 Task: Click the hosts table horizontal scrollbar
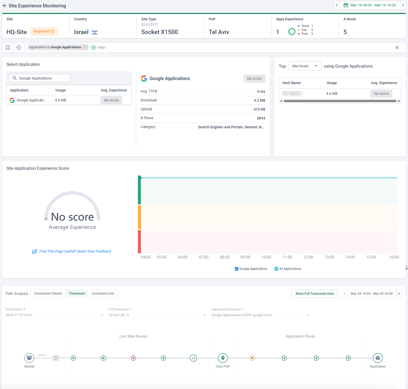click(340, 101)
